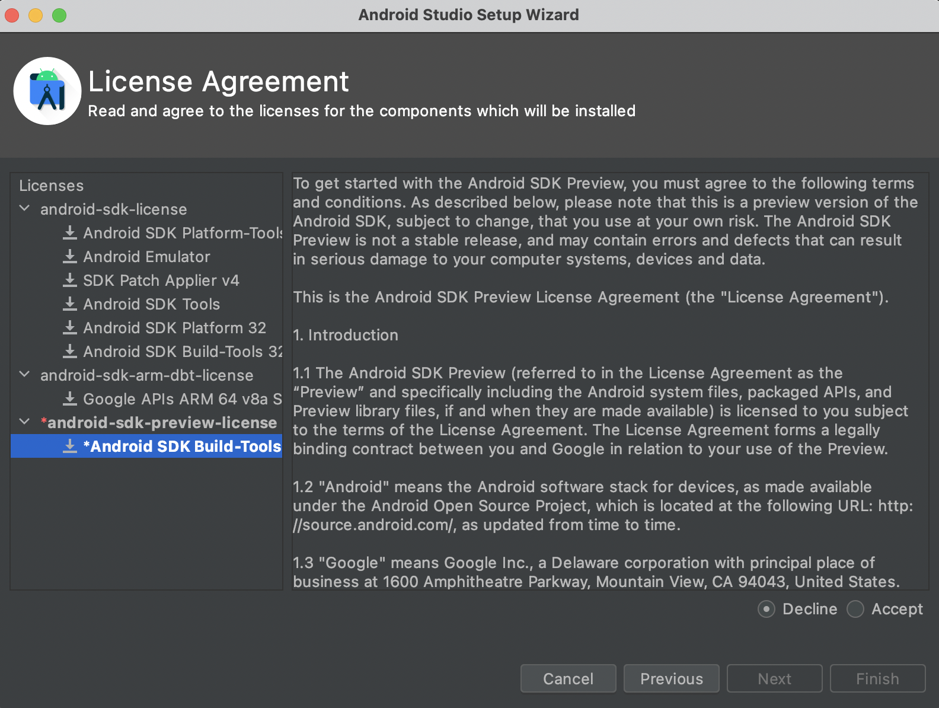This screenshot has width=939, height=708.
Task: Click the Cancel button
Action: [x=568, y=678]
